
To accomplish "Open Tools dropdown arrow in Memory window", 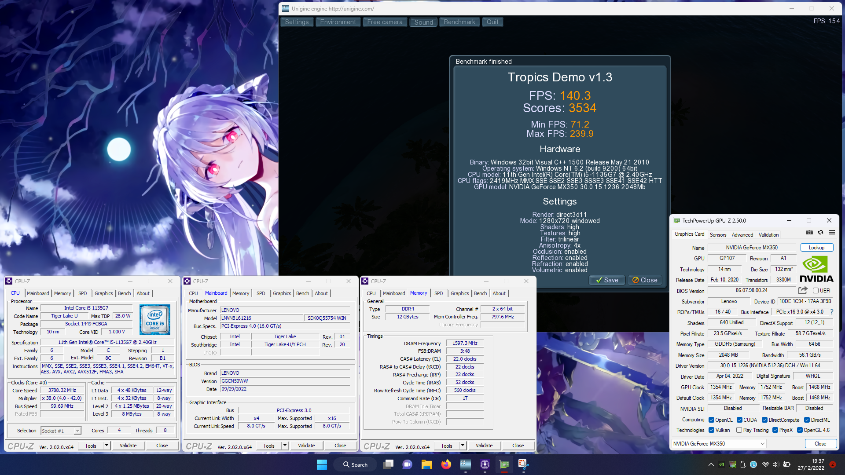I will 462,446.
